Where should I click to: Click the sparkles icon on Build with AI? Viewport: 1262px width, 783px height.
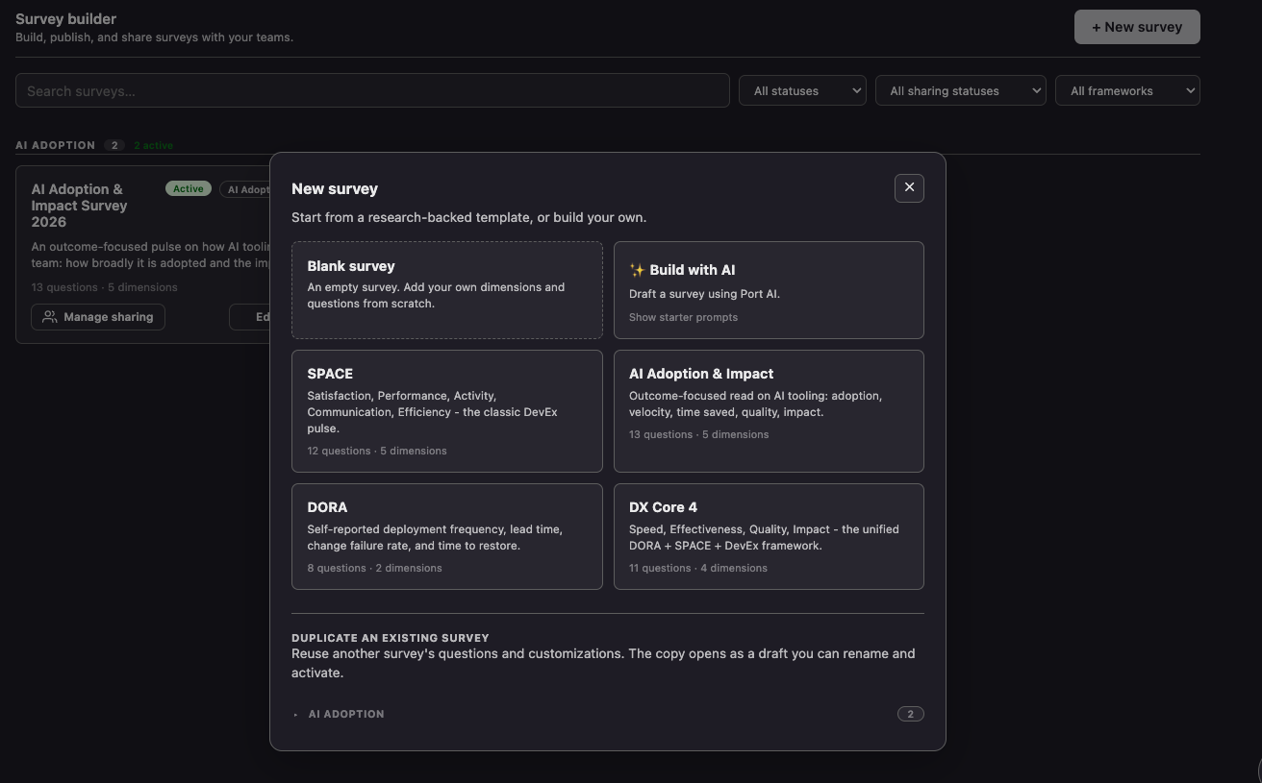tap(637, 270)
